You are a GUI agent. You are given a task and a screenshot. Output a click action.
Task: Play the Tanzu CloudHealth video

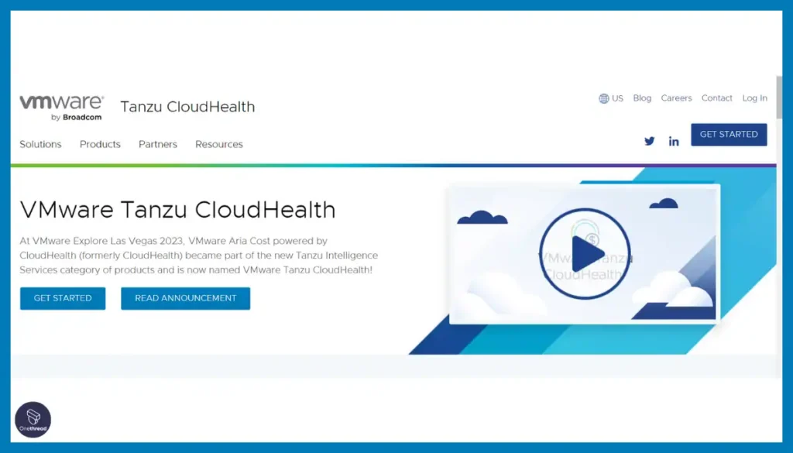pos(585,254)
